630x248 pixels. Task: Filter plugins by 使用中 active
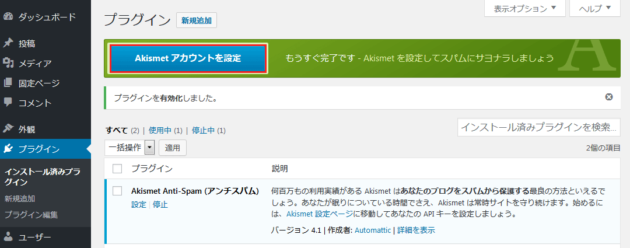(x=160, y=130)
